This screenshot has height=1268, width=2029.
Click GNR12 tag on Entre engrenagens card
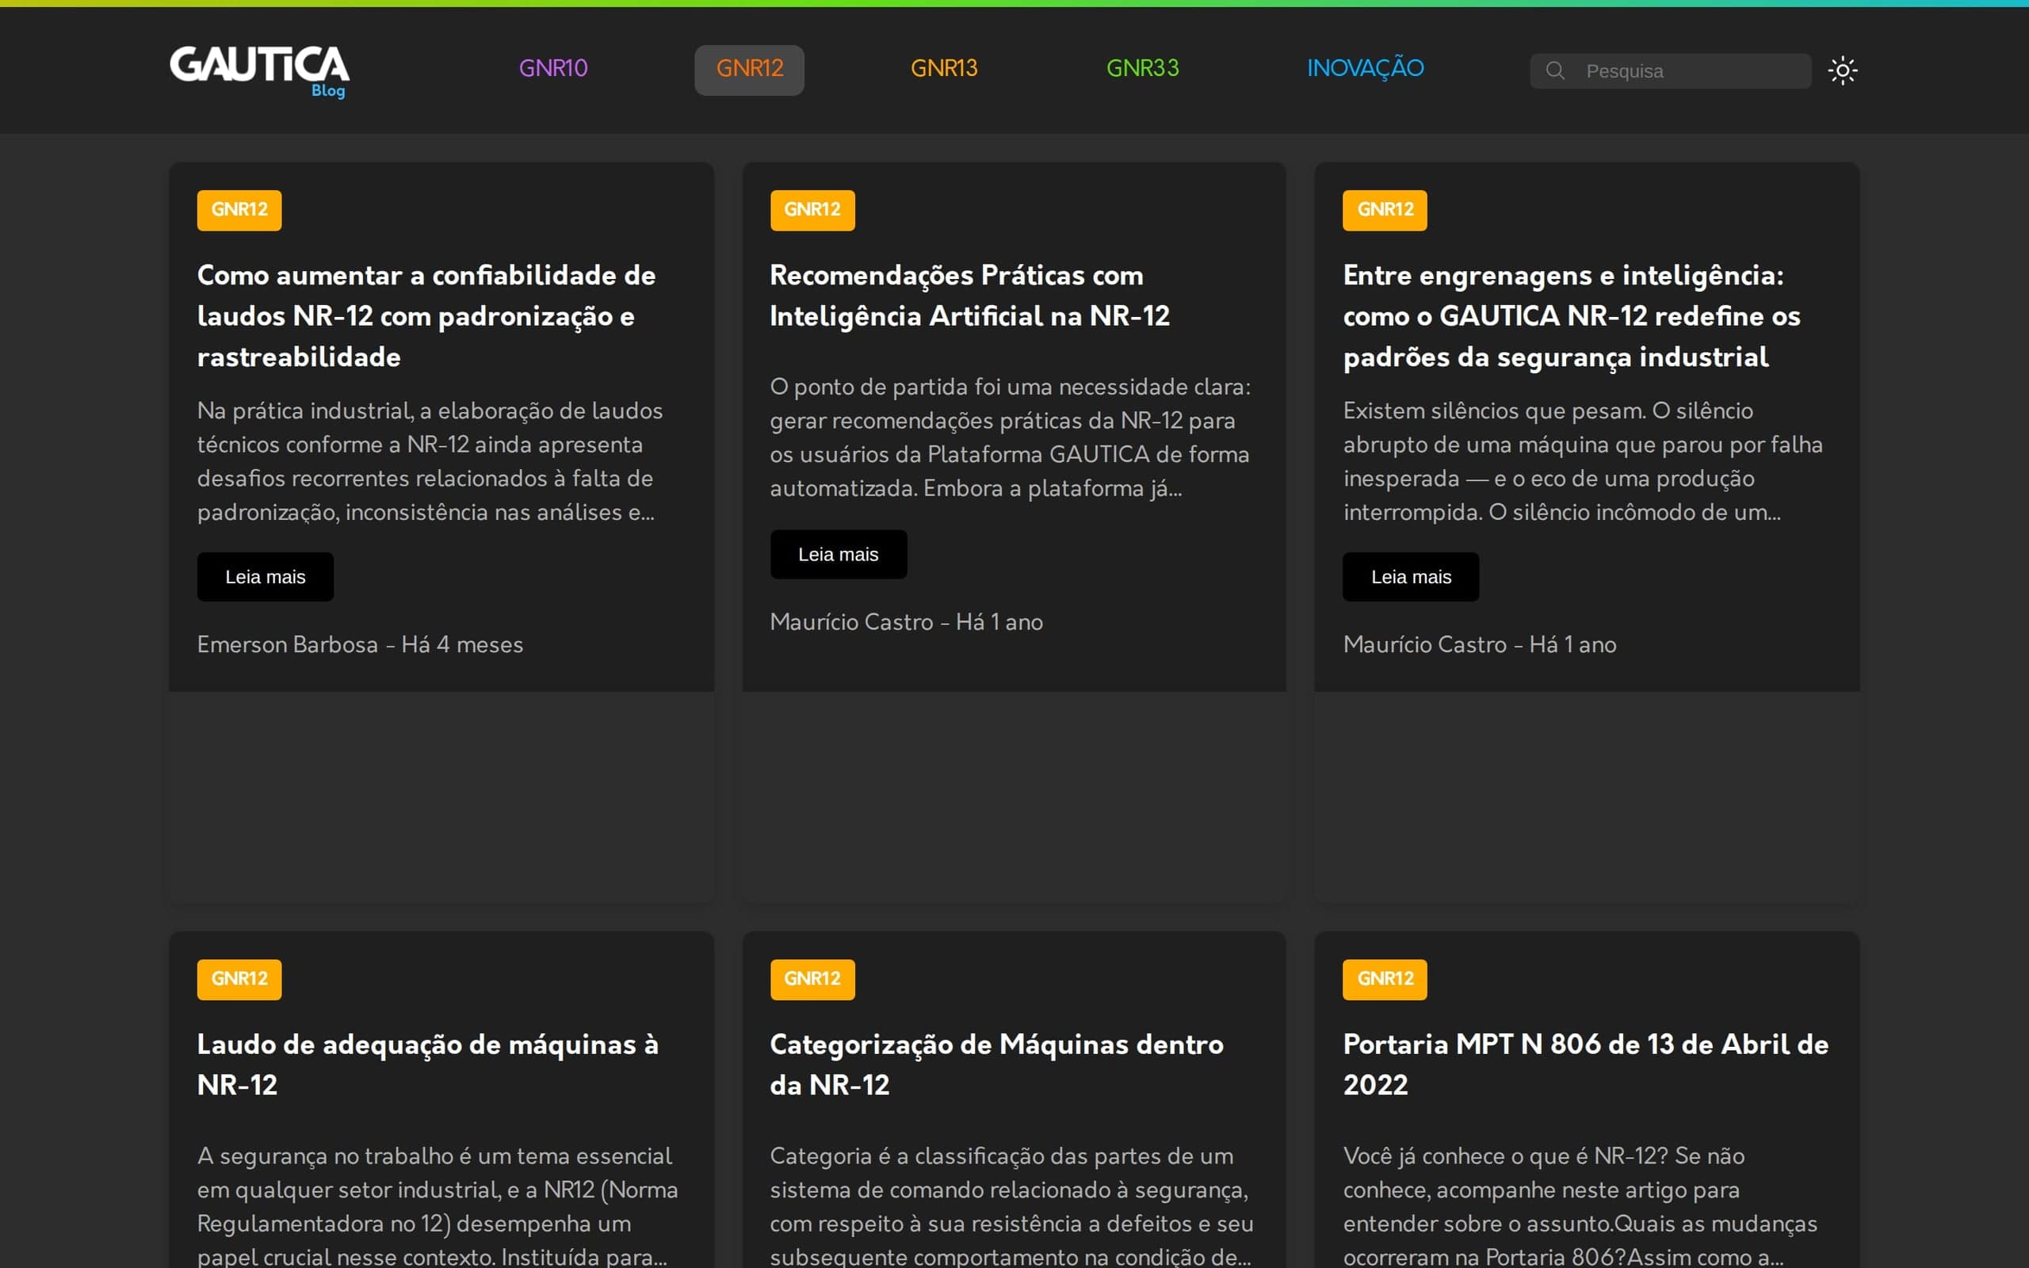pos(1385,210)
